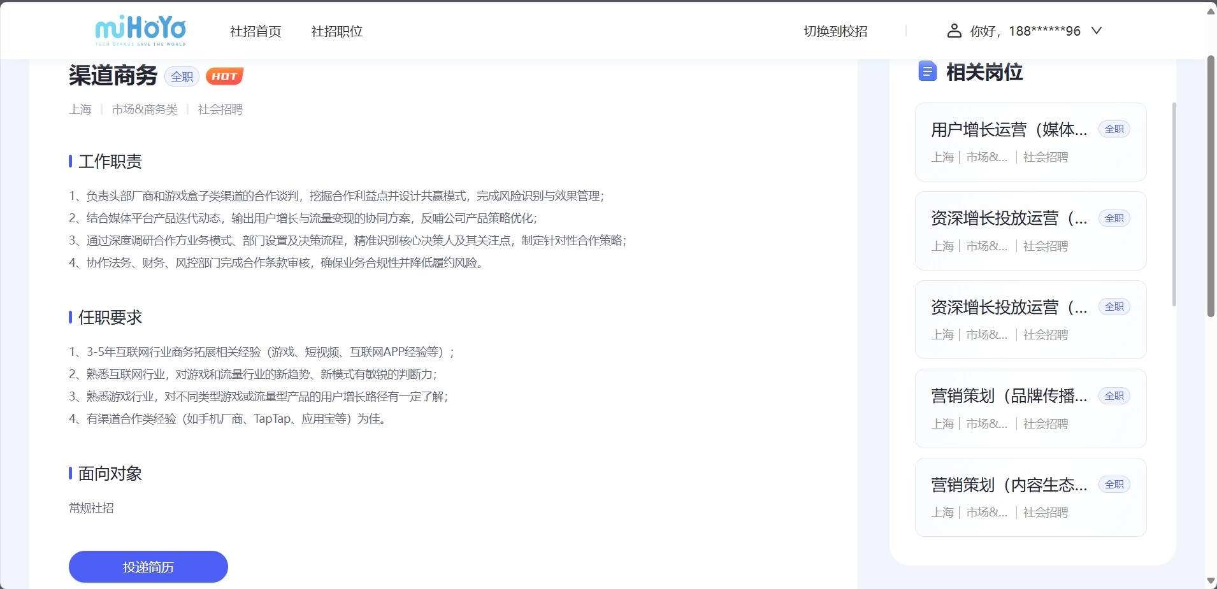Click the miHoYo logo
The height and width of the screenshot is (589, 1217).
tap(140, 31)
